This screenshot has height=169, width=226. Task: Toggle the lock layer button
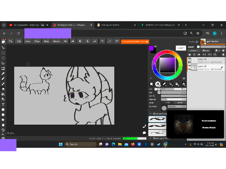(x=190, y=54)
